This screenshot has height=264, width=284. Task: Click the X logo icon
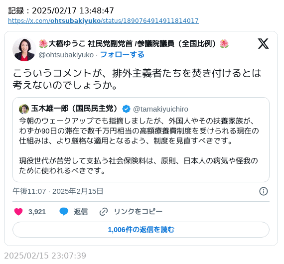[263, 44]
